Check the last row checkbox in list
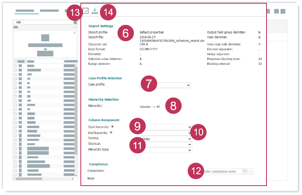The image size is (302, 195). click(x=16, y=175)
